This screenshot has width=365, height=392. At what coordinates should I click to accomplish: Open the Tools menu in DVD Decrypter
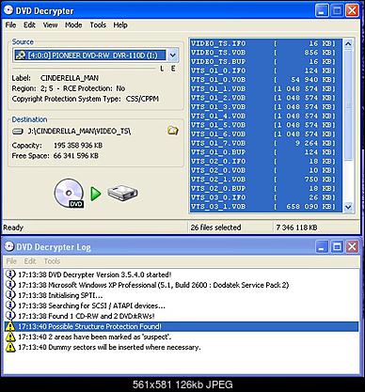click(98, 25)
